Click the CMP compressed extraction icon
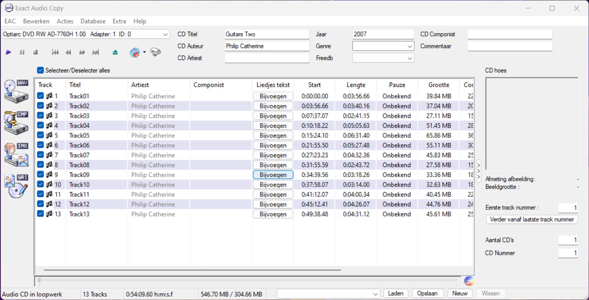Viewport: 589px width, 300px height. pyautogui.click(x=16, y=123)
